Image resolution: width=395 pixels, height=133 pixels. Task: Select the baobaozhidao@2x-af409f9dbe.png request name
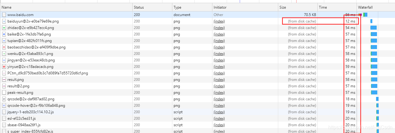[x=36, y=47]
